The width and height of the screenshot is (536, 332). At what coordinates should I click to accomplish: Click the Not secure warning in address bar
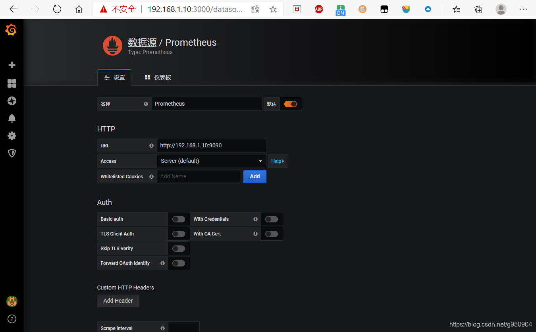coord(118,9)
